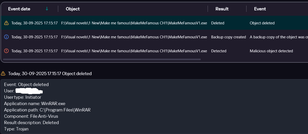Viewport: 308px width, 134px height.
Task: Click the timestamp in the backup copy row
Action: click(34, 37)
